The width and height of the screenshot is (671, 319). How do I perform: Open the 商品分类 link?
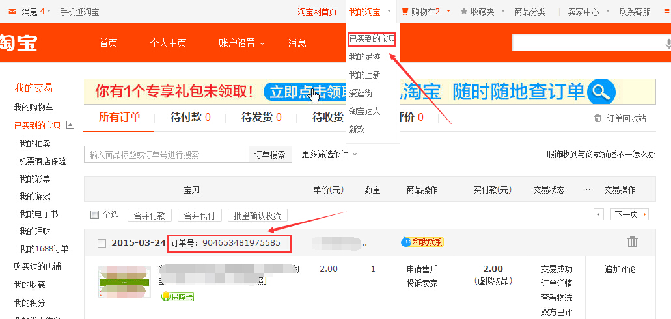530,12
